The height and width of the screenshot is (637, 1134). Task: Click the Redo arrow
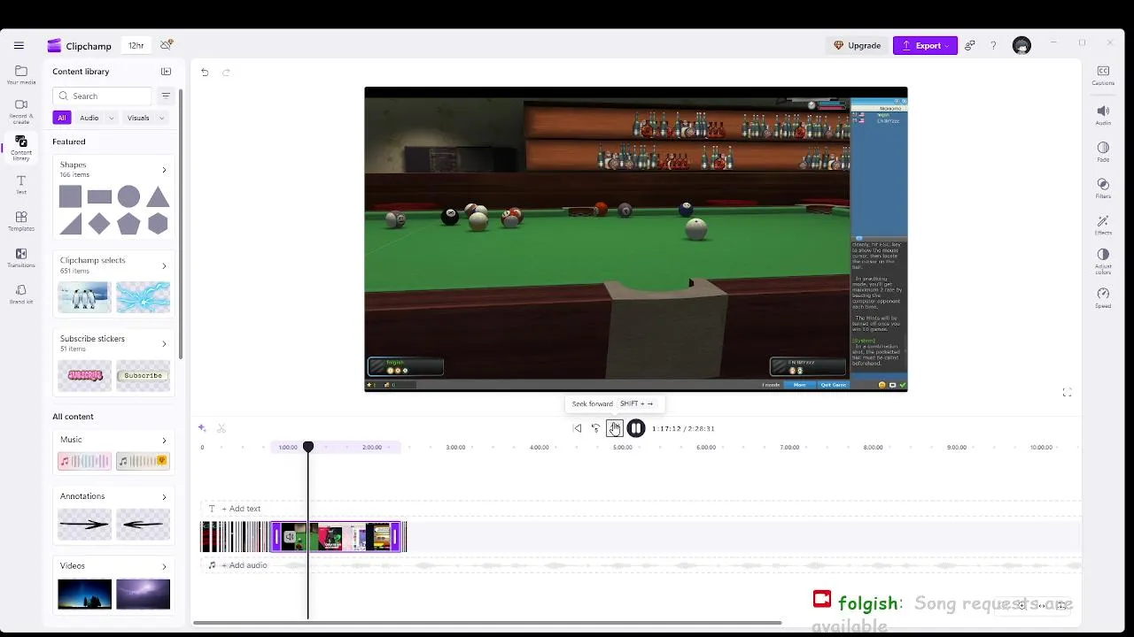226,73
